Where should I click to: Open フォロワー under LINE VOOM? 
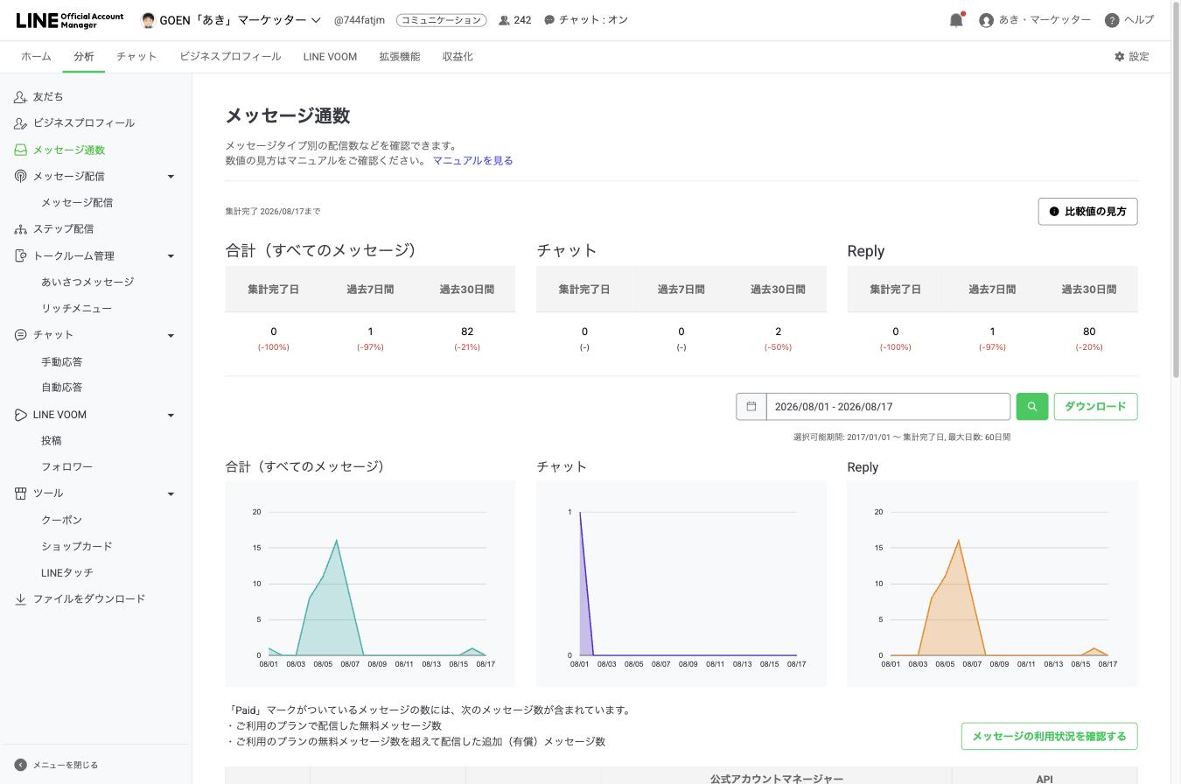click(x=66, y=467)
